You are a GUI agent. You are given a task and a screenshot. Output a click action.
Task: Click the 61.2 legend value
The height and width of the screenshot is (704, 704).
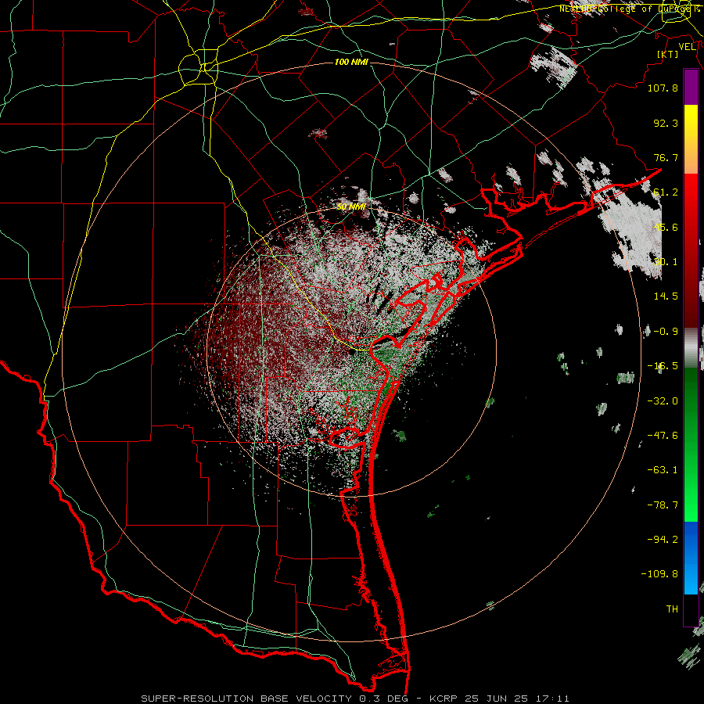tap(666, 192)
